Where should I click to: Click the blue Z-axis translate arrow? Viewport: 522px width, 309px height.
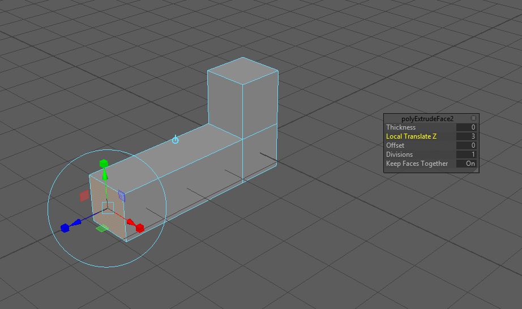pos(76,222)
